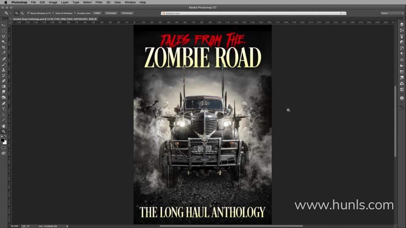Select the Eyedropper tool

click(x=4, y=53)
